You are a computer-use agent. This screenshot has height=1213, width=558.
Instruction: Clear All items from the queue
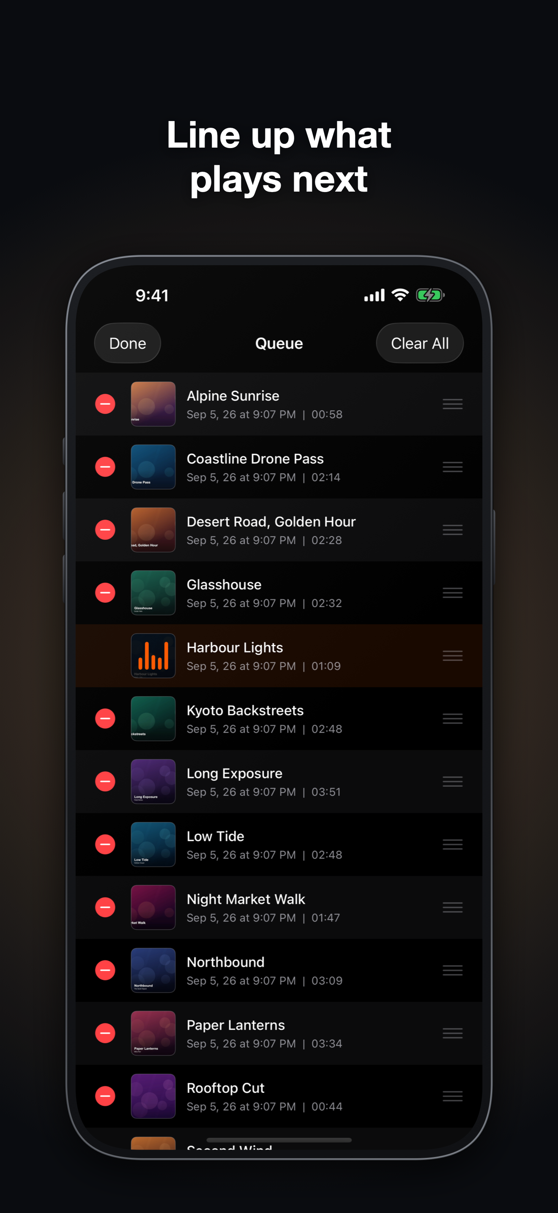[x=420, y=343]
